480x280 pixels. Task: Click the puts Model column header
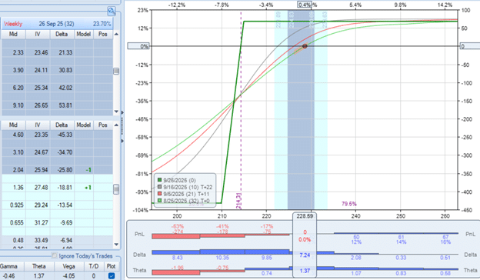point(84,125)
